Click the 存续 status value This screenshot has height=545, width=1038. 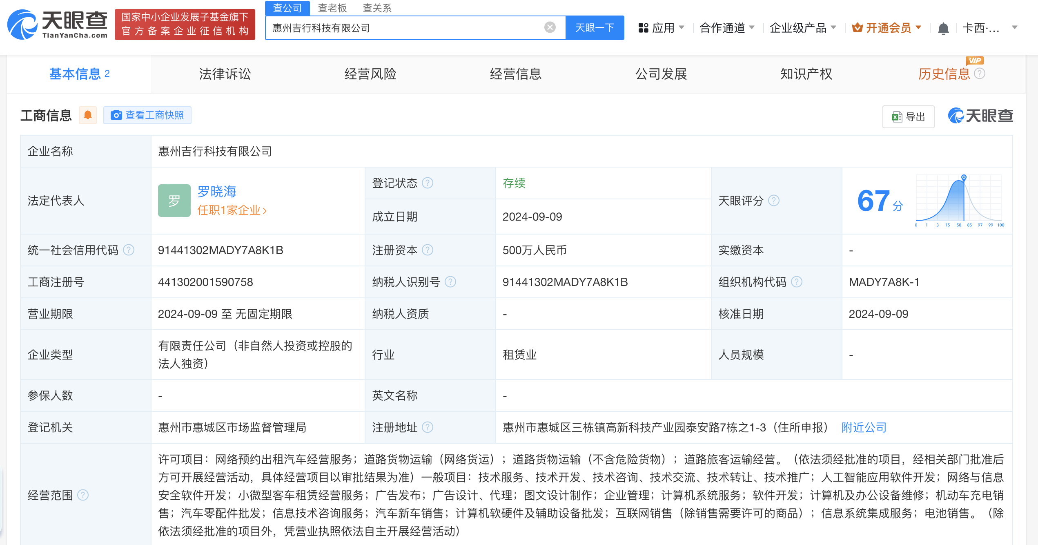click(514, 183)
